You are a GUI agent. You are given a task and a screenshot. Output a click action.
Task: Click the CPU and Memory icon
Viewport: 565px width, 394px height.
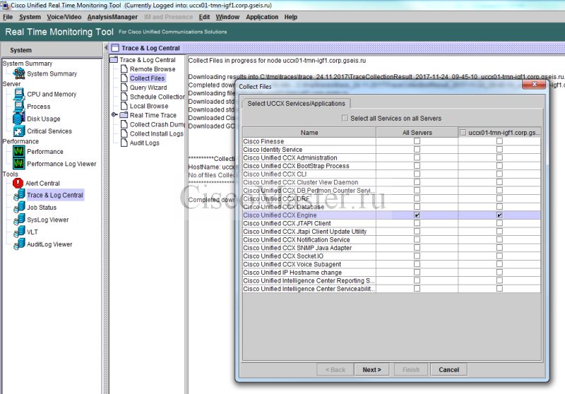point(19,94)
